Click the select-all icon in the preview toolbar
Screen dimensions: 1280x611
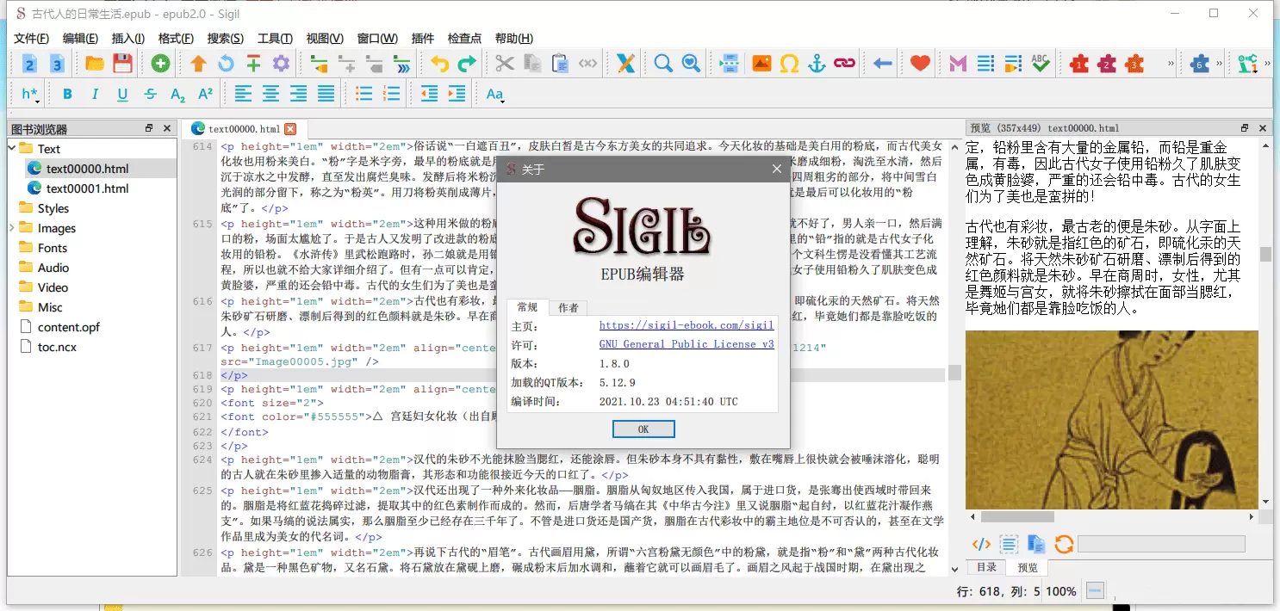1009,544
